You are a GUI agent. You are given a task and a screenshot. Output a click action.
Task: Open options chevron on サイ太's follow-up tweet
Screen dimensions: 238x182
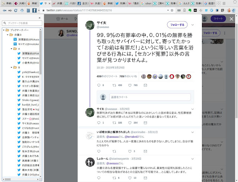[x=193, y=109]
